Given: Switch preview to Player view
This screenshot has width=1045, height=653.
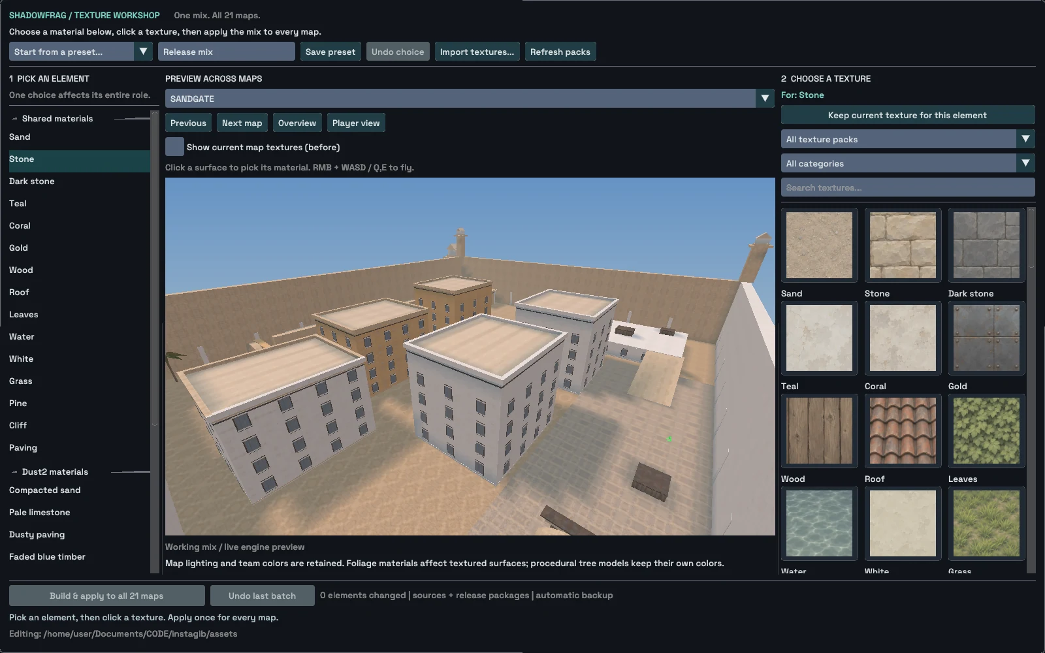Looking at the screenshot, I should click(356, 123).
